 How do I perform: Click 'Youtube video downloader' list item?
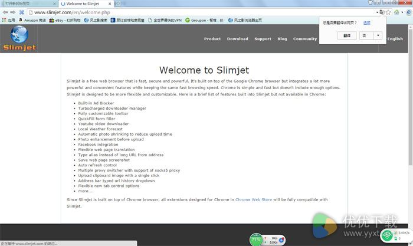[103, 124]
